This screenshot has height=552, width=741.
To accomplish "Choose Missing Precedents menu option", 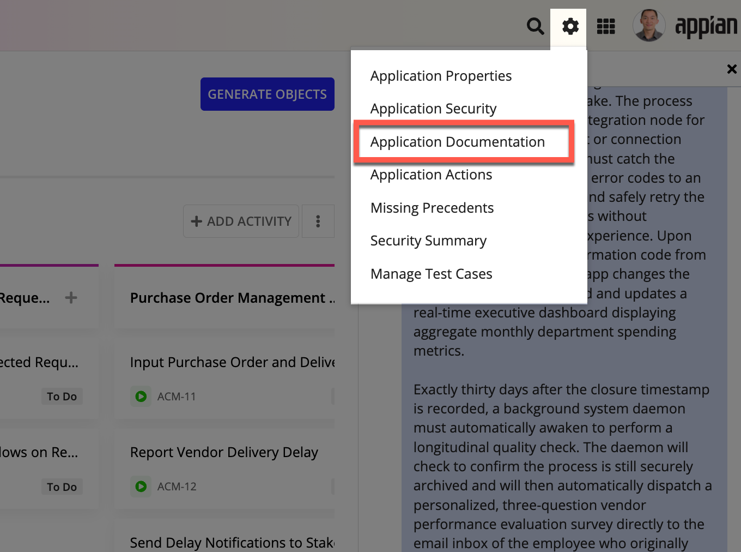I will click(x=432, y=208).
